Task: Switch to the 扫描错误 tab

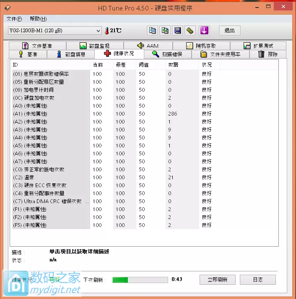Action: pos(168,54)
